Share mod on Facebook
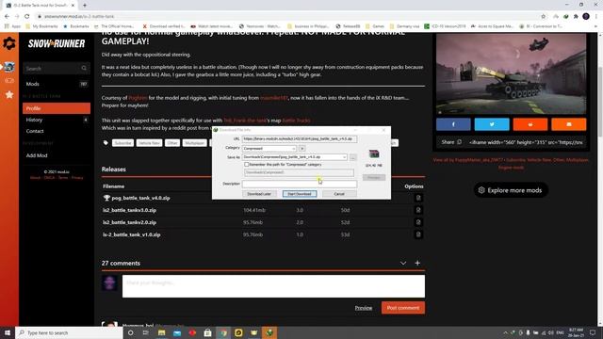 click(x=453, y=124)
